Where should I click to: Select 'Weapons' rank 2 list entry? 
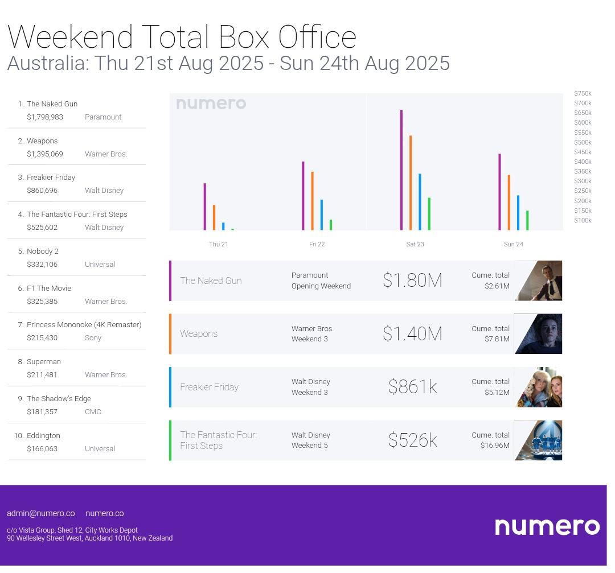[42, 141]
